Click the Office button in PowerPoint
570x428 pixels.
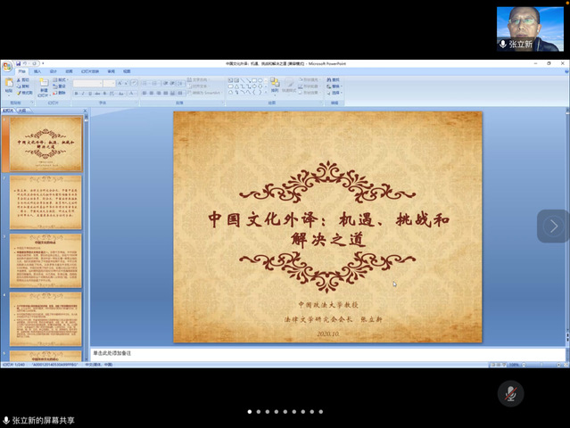click(x=7, y=64)
